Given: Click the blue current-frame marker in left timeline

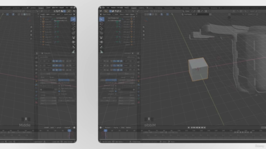Looking at the screenshot, I should 69,131.
